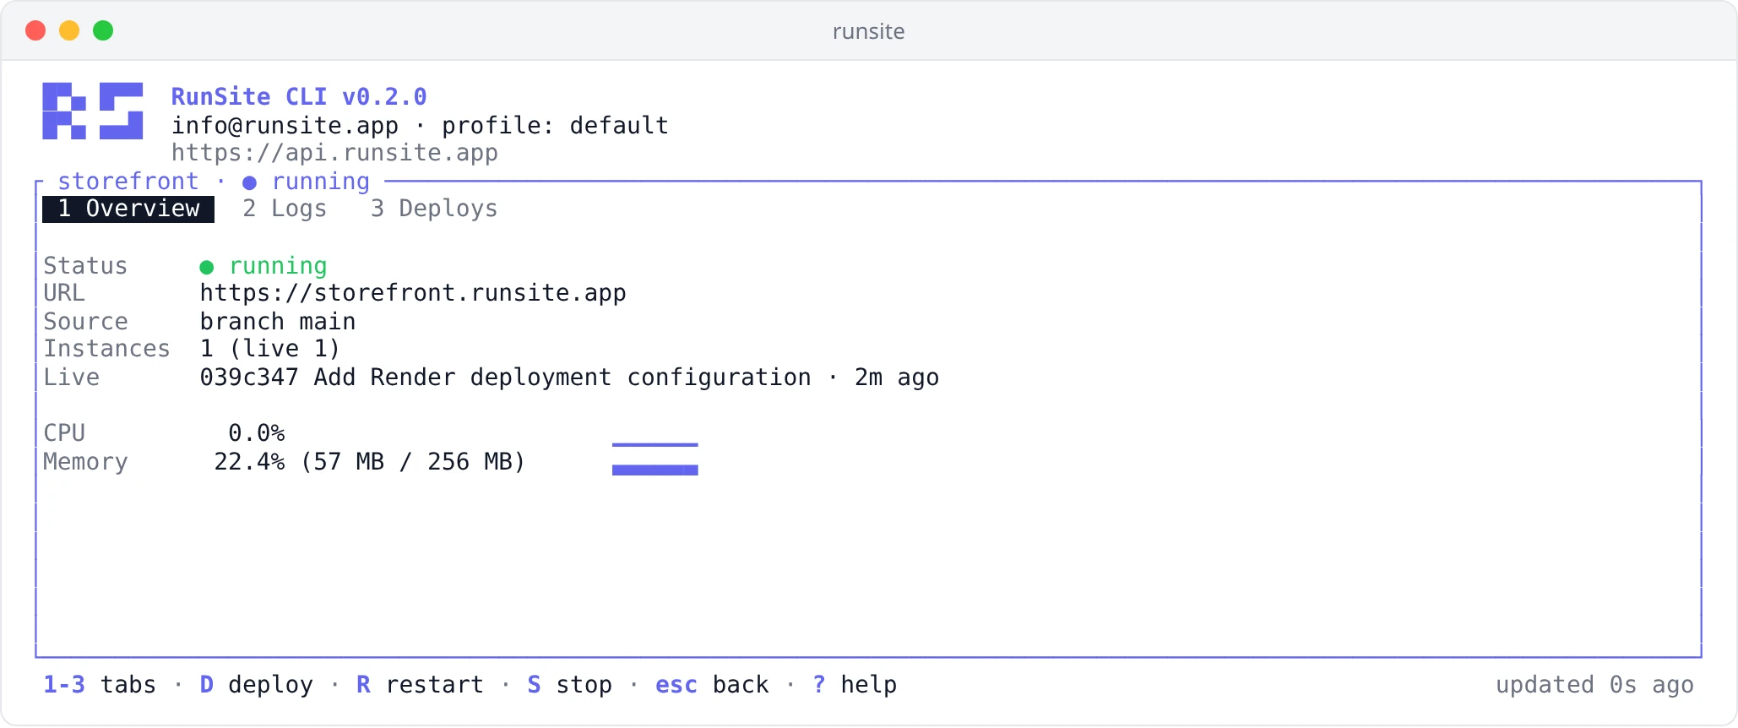The width and height of the screenshot is (1738, 728).
Task: Click the Memory row label
Action: (85, 462)
